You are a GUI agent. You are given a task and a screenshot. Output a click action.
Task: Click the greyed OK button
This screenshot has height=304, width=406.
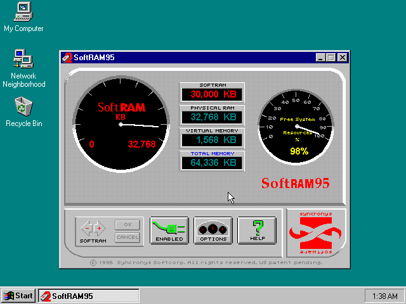(x=128, y=225)
